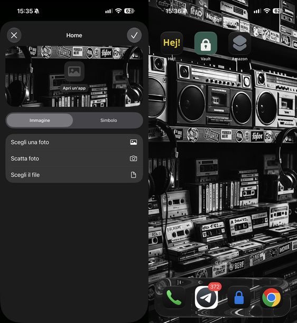297x323 pixels.
Task: Tap the Wi-Fi icon on home screen status bar
Action: 267,11
